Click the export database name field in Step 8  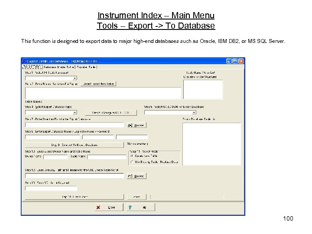tap(52, 137)
